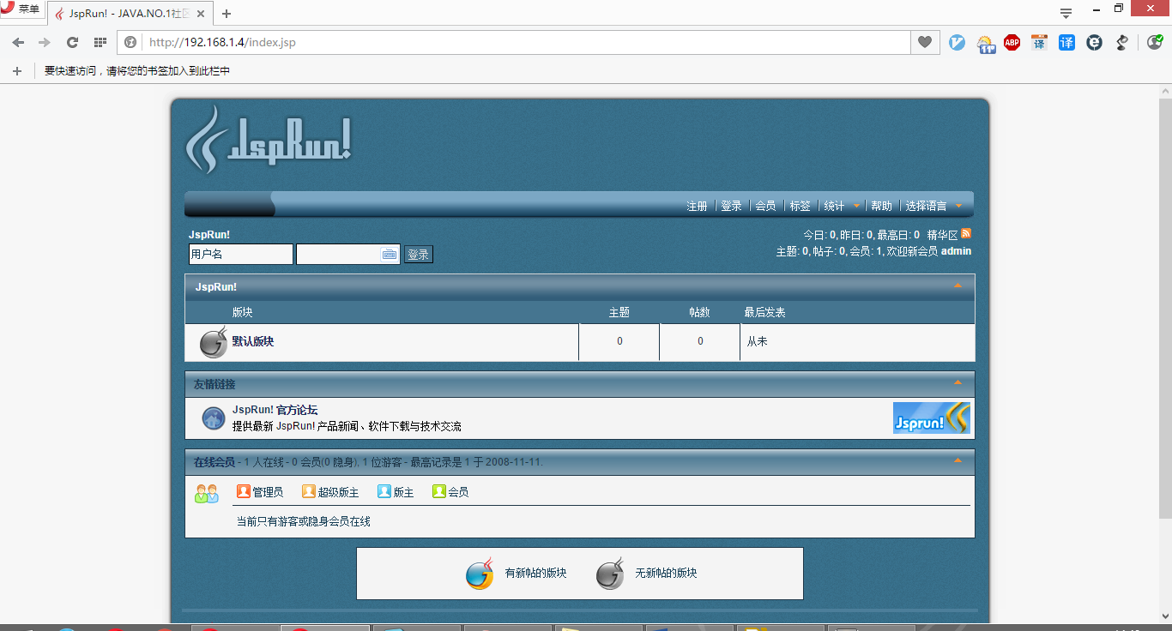Image resolution: width=1172 pixels, height=631 pixels.
Task: Click the 会员 legend icon
Action: [439, 491]
